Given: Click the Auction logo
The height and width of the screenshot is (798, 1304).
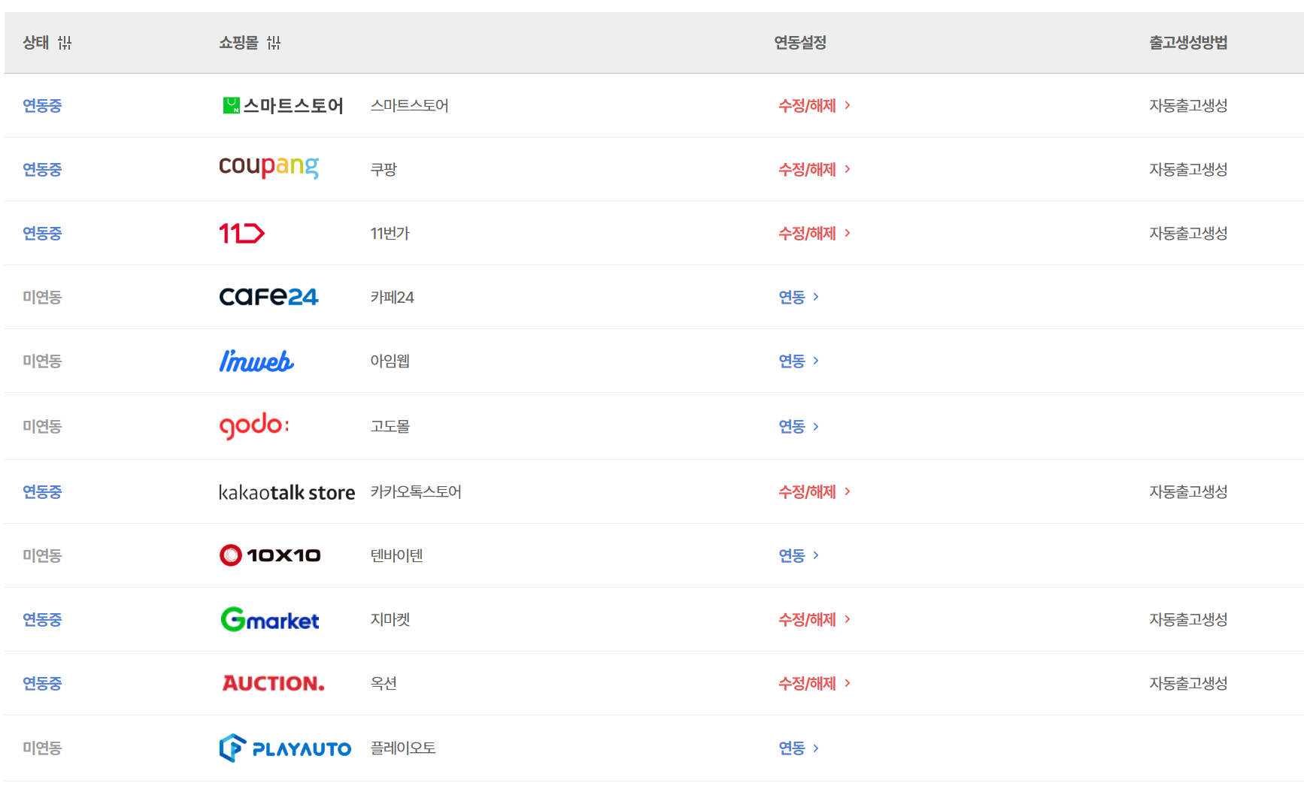Looking at the screenshot, I should [274, 683].
